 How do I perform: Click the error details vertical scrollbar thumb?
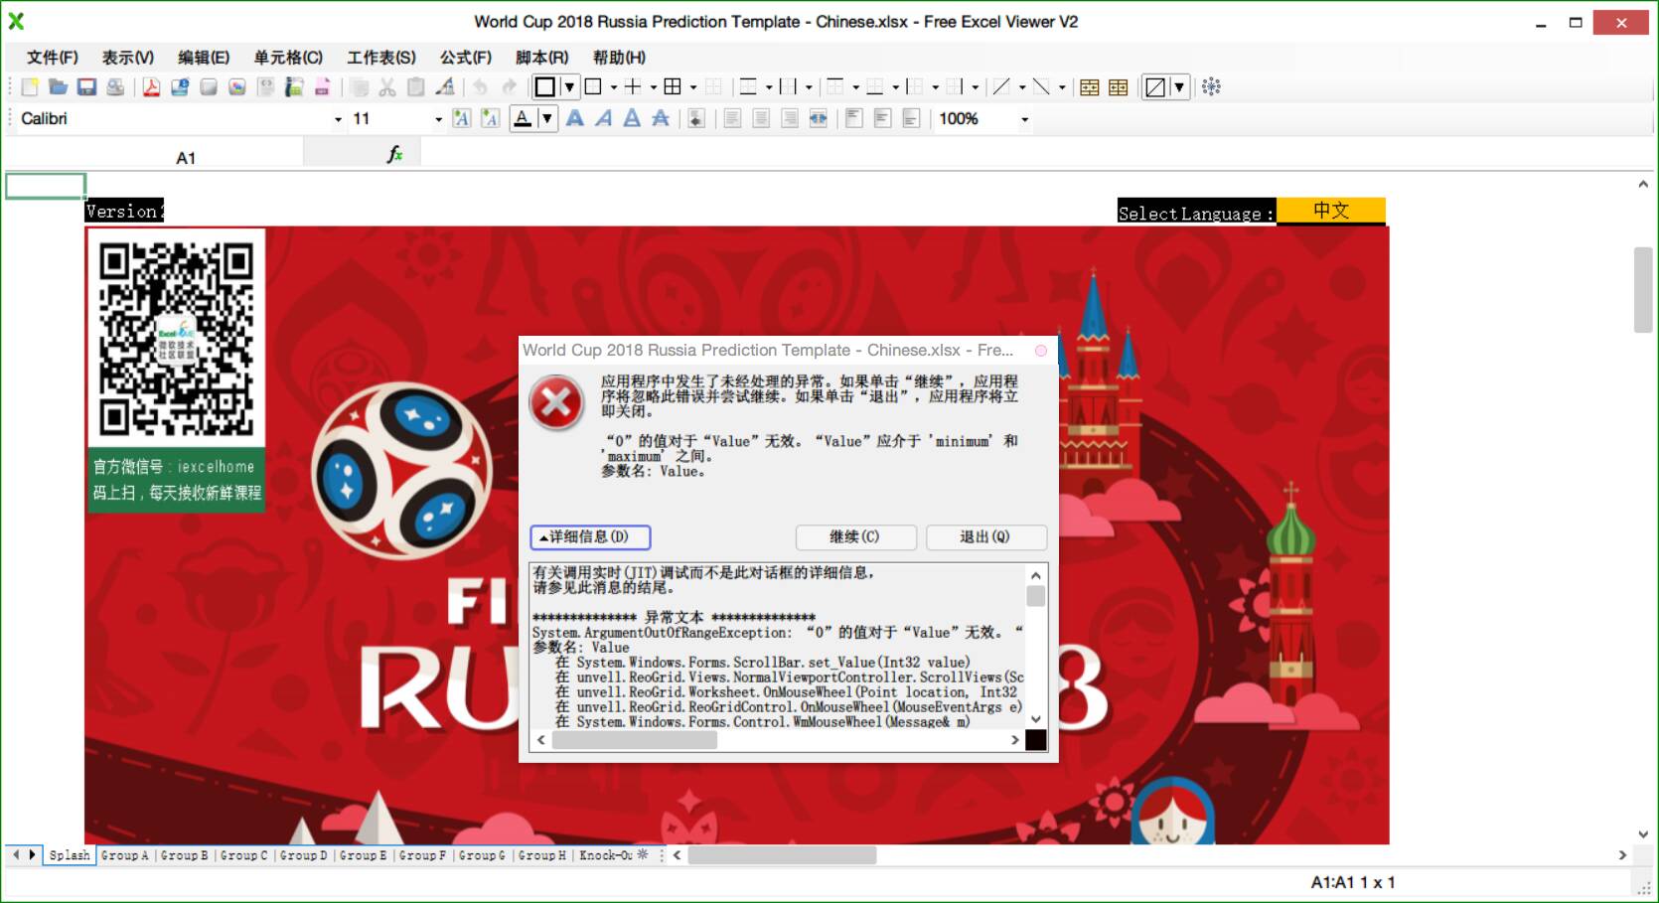pyautogui.click(x=1036, y=596)
